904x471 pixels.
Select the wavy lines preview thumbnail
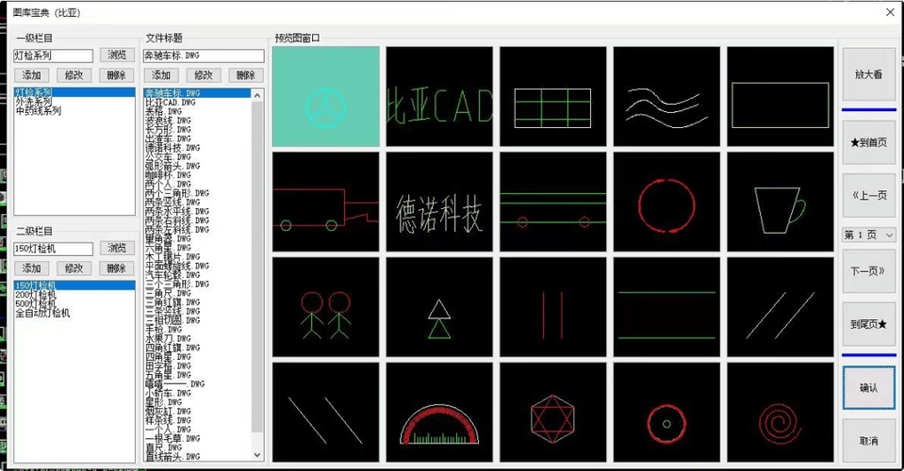coord(666,96)
